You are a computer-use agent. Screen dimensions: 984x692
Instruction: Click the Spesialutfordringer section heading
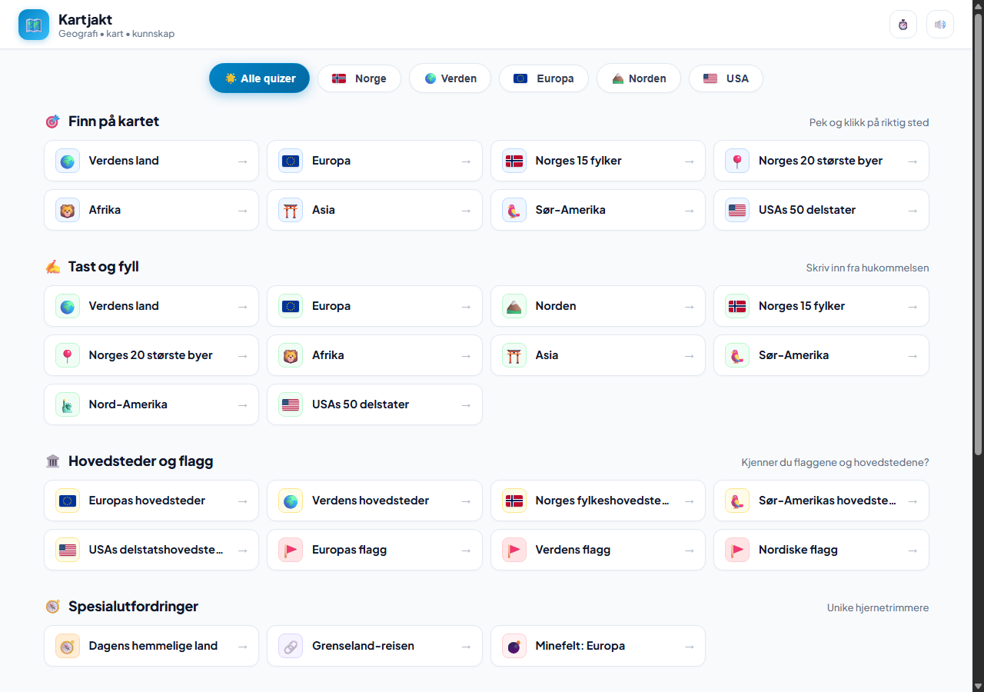click(x=133, y=607)
